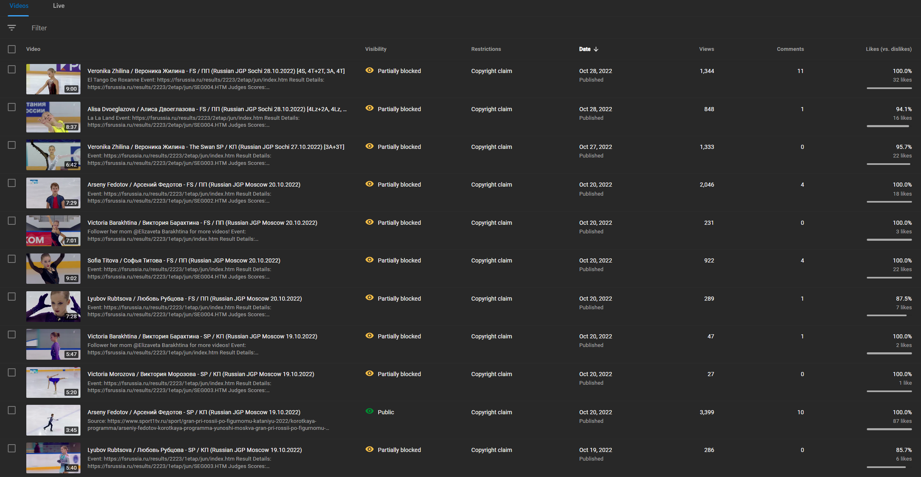Switch to the Live tab
921x477 pixels.
(59, 6)
